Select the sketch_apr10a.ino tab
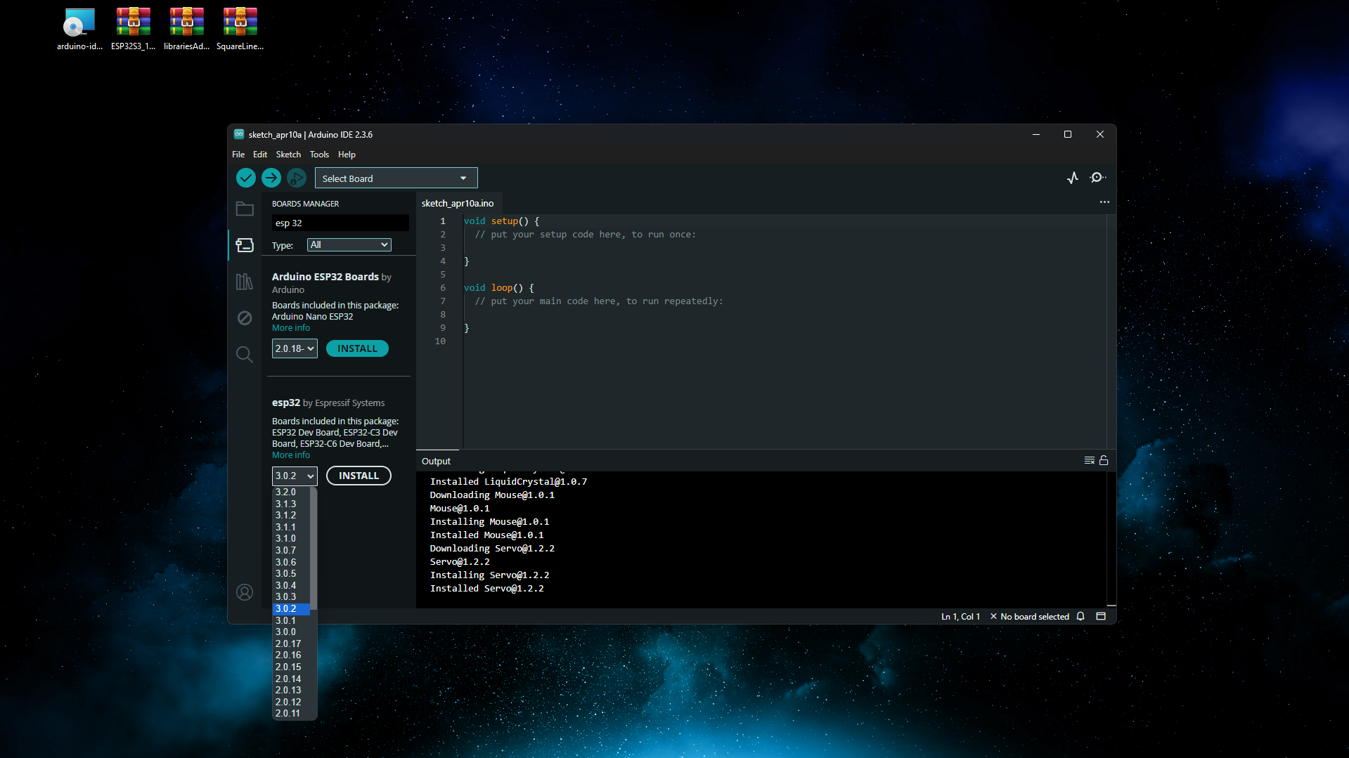1349x758 pixels. (x=458, y=203)
